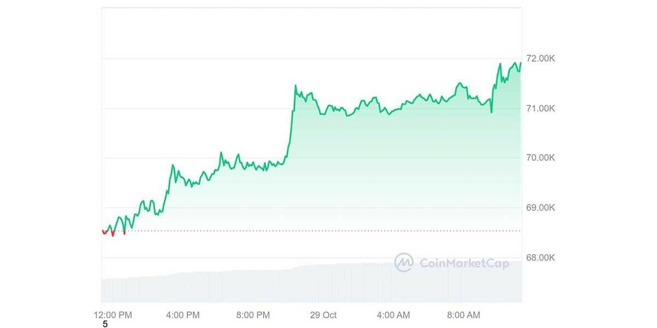Click the number 5 below the time axis

(105, 325)
